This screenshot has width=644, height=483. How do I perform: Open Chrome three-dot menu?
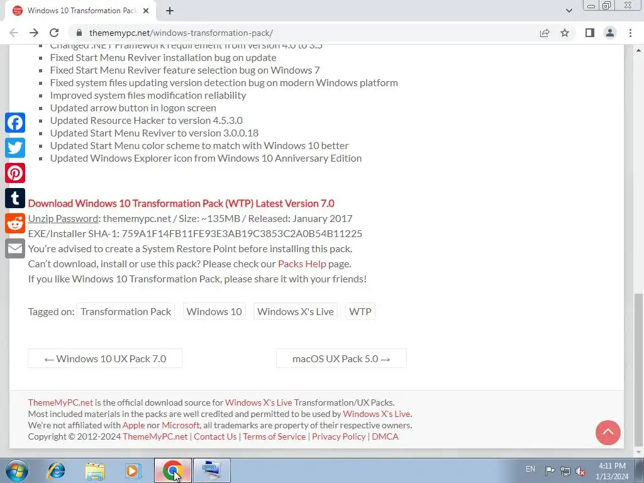[x=630, y=33]
